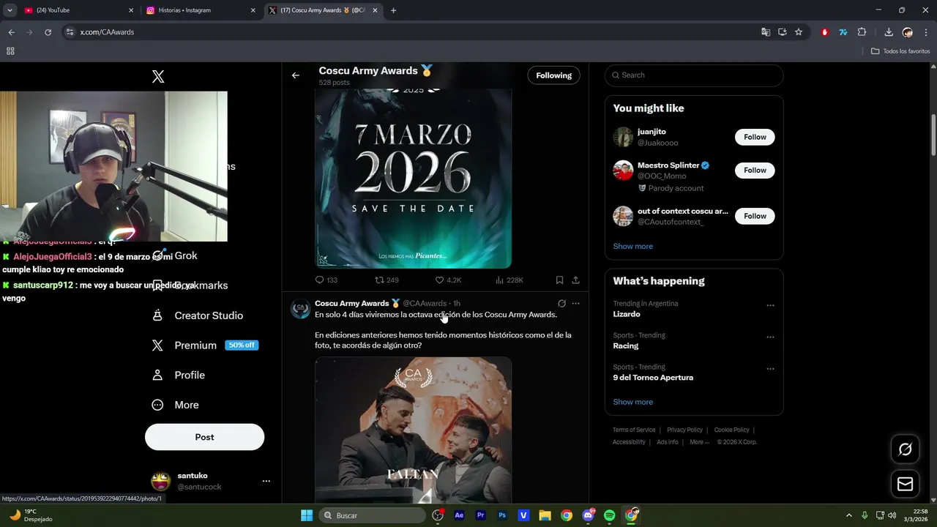This screenshot has height=527, width=937.
Task: Open more options on the octava edición post
Action: tap(576, 303)
